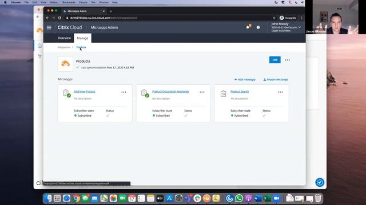Viewport: 366px width, 205px height.
Task: Click the Products integration logo thumbnail
Action: tap(65, 64)
